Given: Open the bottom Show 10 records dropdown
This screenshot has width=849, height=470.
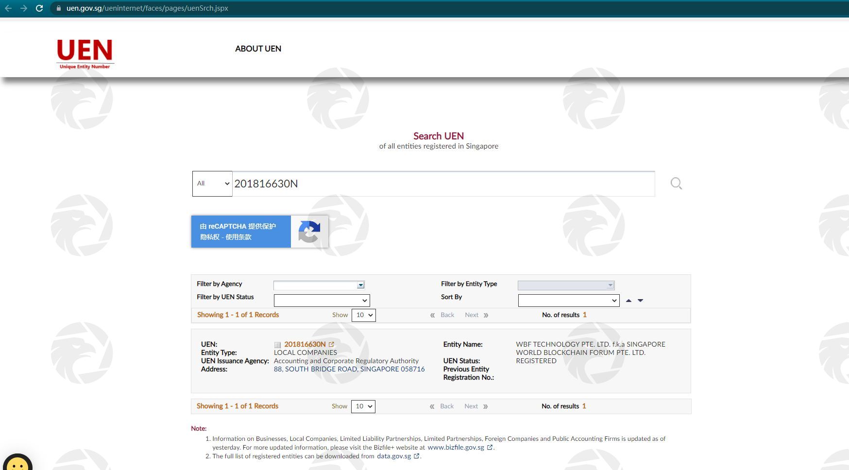Looking at the screenshot, I should pos(363,406).
